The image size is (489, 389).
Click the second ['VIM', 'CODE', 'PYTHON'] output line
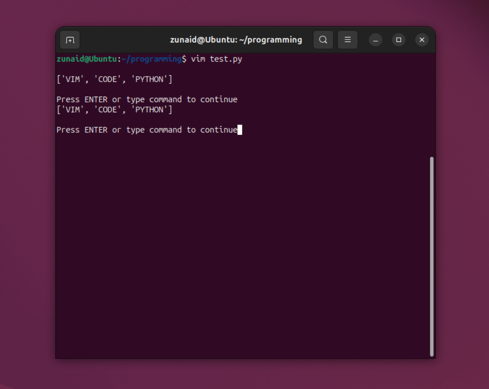pos(115,109)
